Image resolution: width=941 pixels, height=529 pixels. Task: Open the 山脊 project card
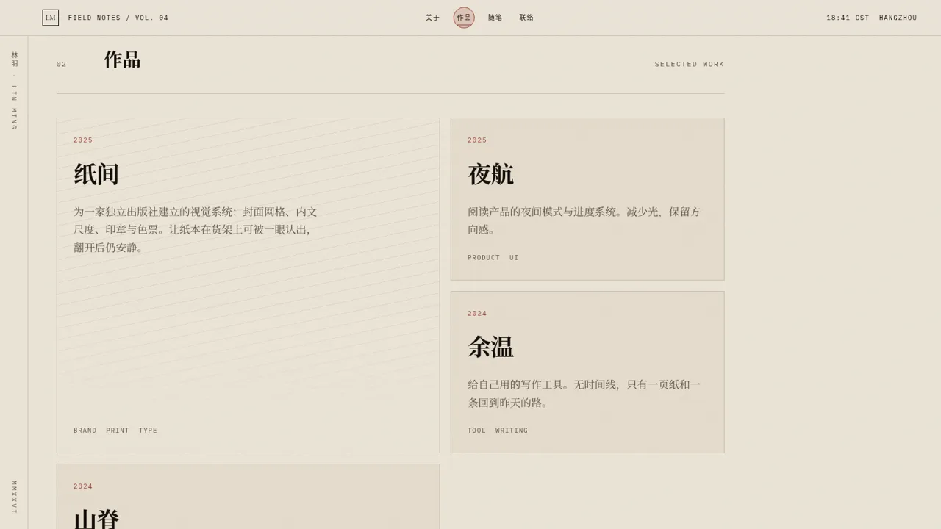click(248, 497)
